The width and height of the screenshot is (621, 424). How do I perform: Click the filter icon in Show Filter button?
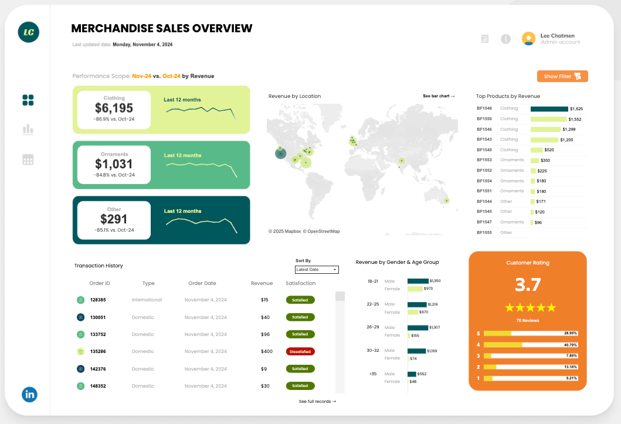(x=576, y=76)
